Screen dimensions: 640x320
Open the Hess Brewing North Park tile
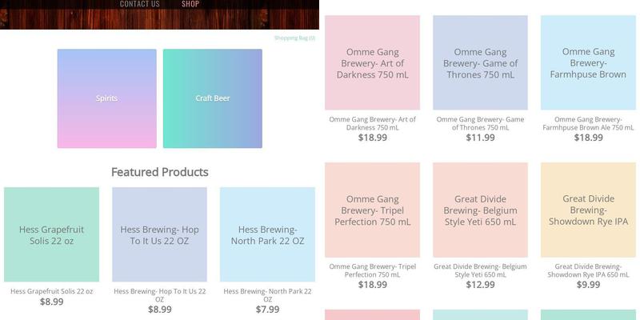(267, 234)
